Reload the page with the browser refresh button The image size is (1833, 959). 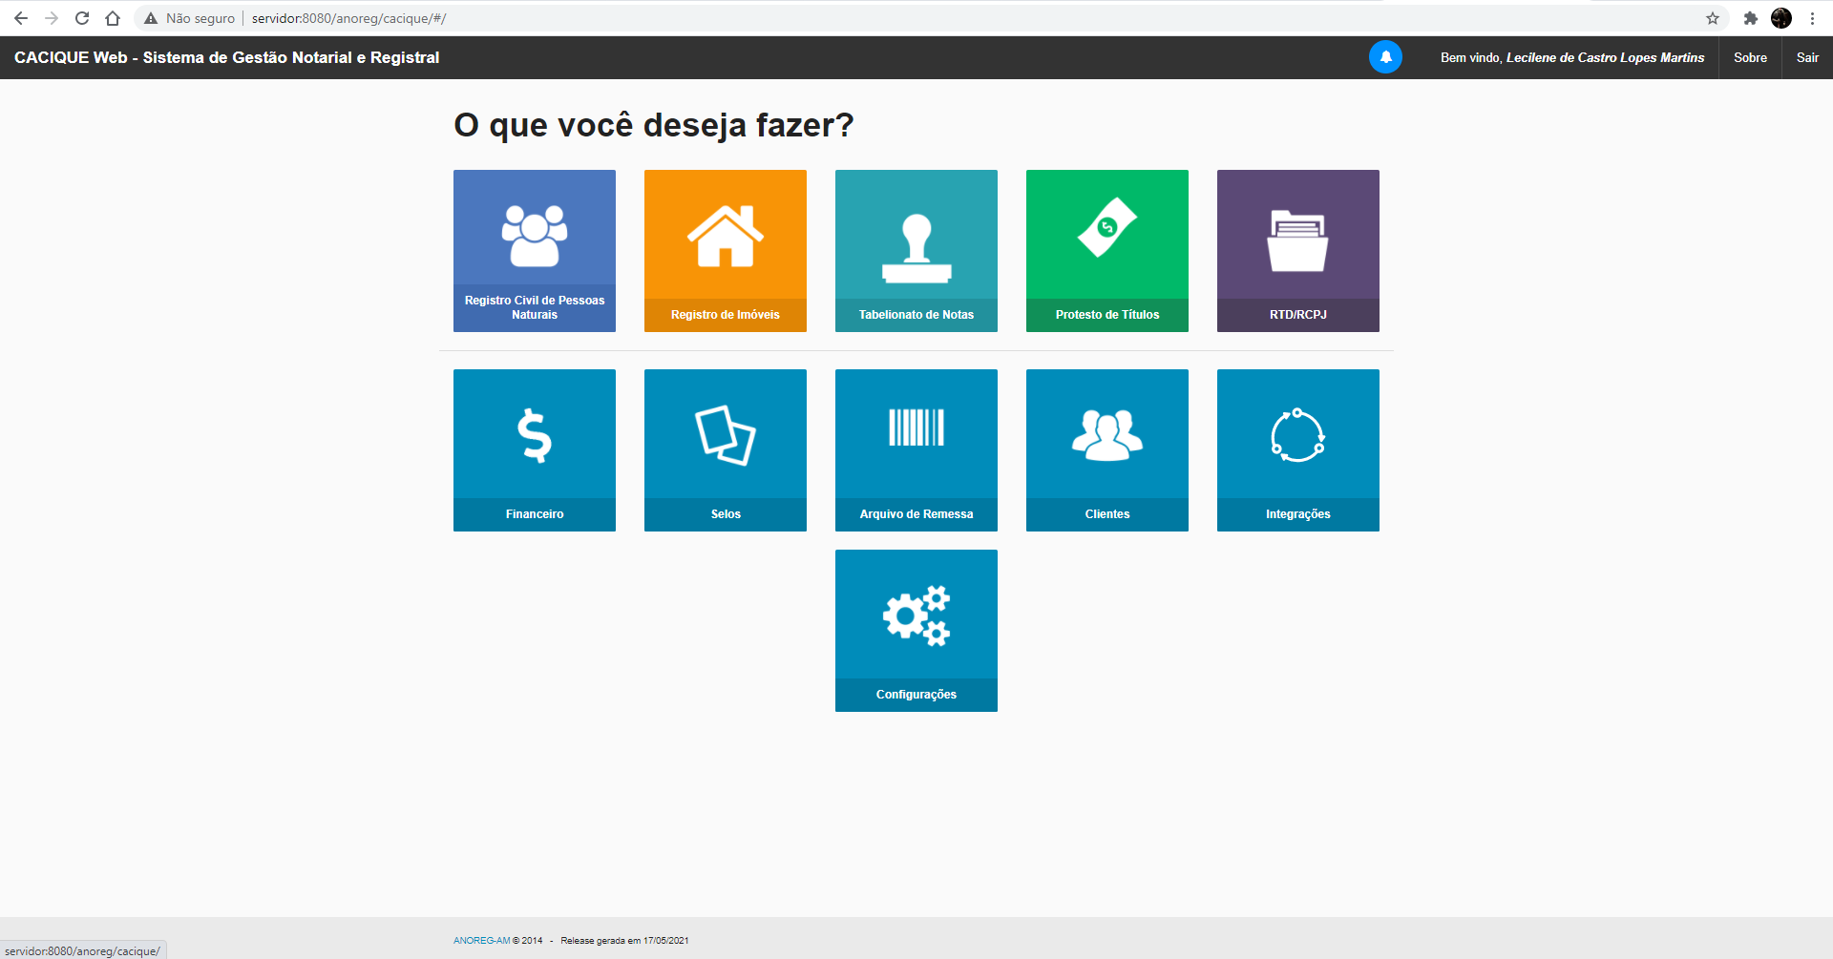82,18
